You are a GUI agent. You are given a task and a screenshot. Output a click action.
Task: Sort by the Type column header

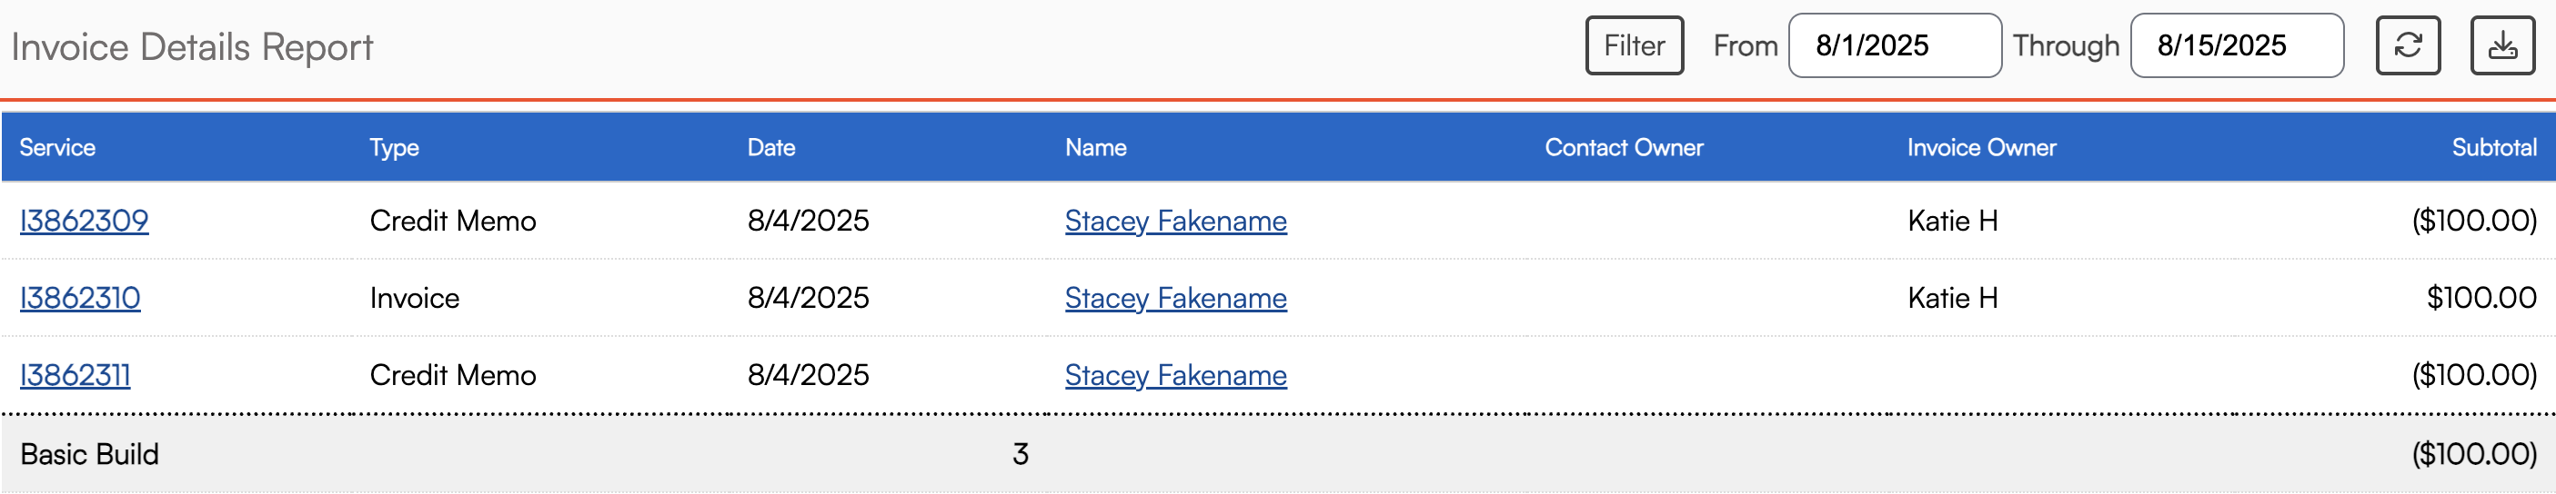click(x=394, y=147)
